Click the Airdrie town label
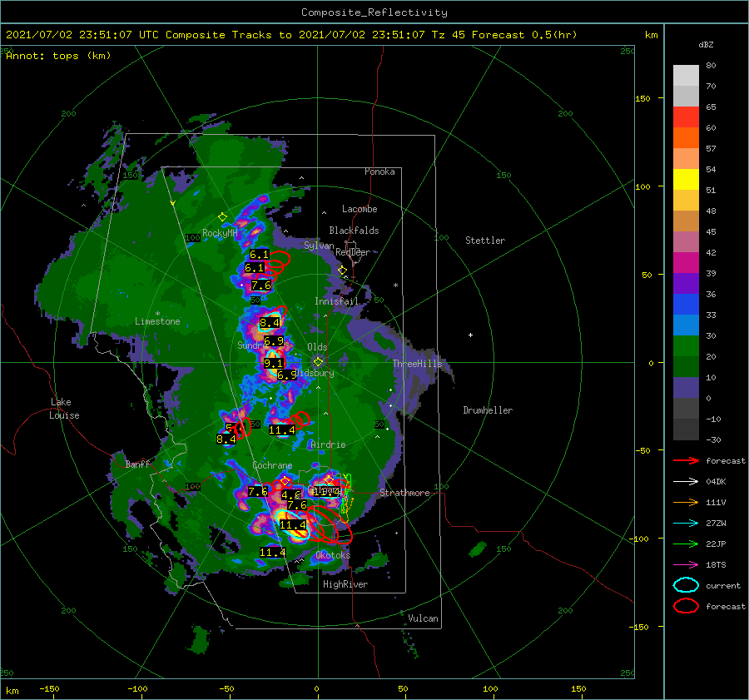Screen dimensions: 749x700 click(x=328, y=444)
